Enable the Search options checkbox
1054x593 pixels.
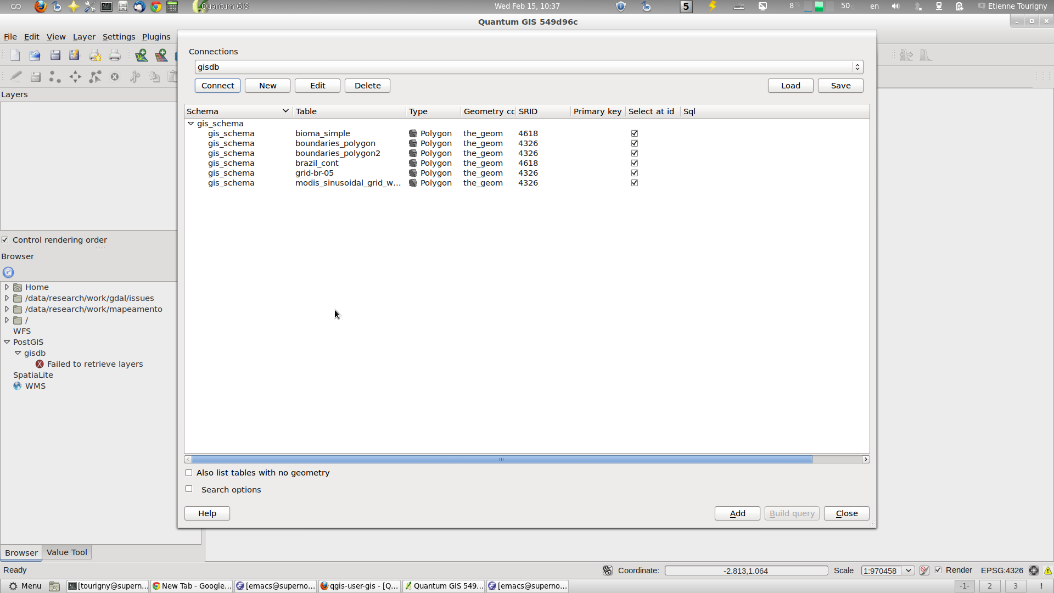click(189, 489)
